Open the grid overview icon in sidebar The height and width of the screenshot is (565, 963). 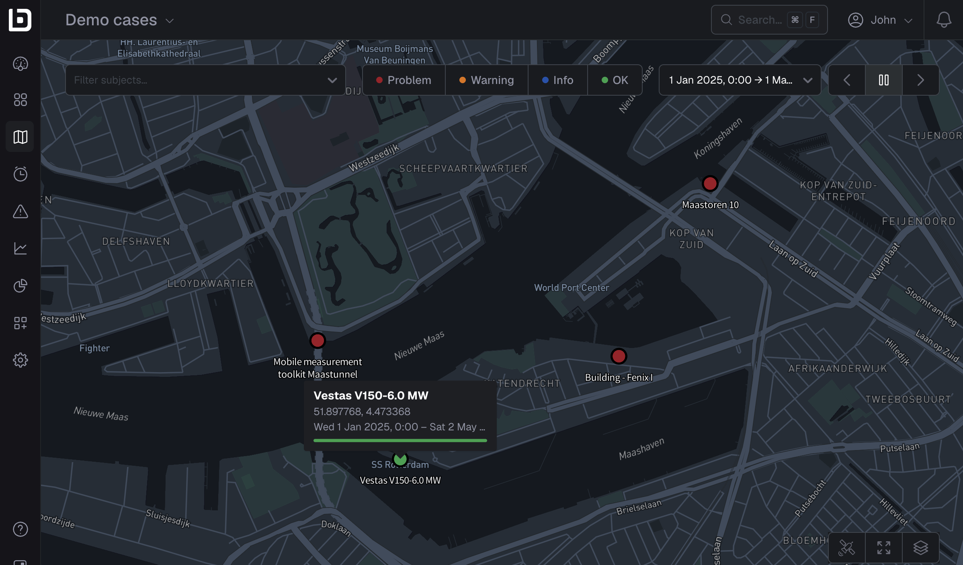tap(20, 100)
